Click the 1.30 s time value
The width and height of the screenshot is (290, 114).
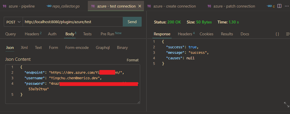[234, 22]
